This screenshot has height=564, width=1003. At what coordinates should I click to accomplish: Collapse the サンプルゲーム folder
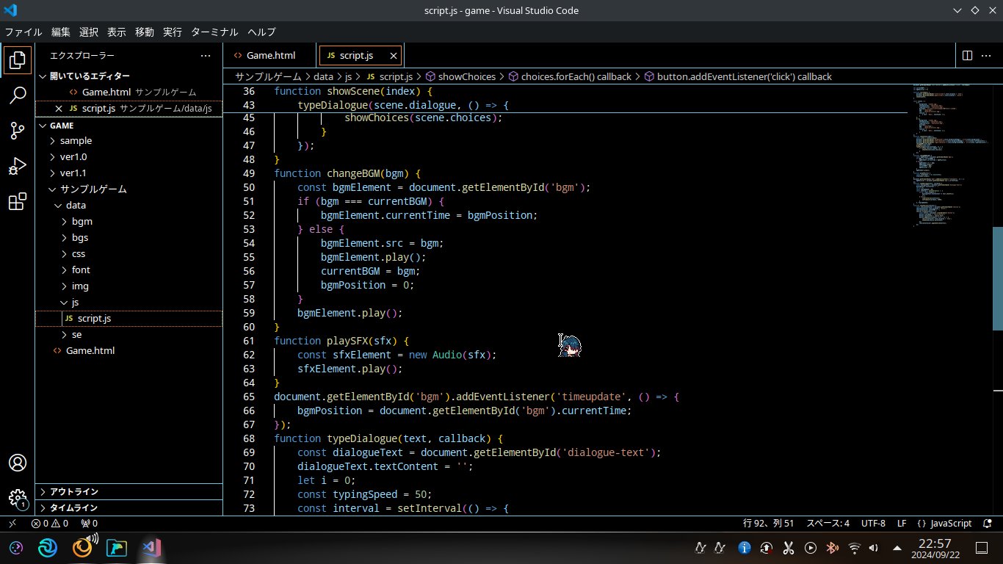click(93, 189)
